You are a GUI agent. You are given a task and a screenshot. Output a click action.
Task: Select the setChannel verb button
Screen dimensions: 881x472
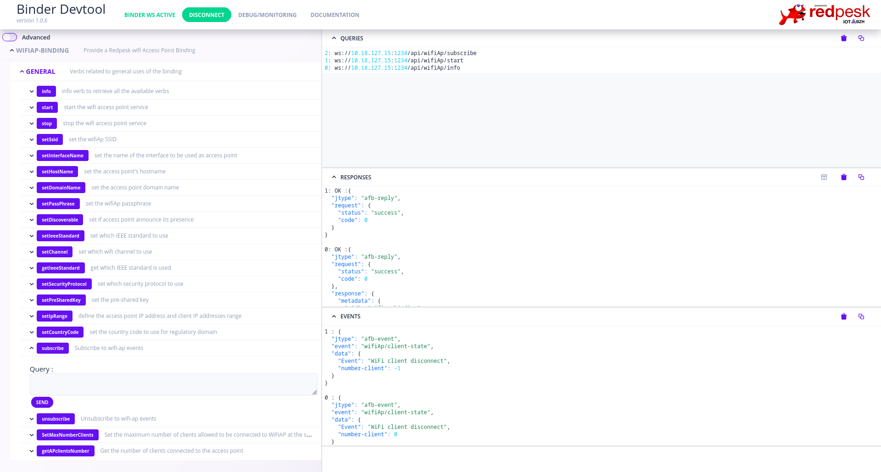(54, 252)
